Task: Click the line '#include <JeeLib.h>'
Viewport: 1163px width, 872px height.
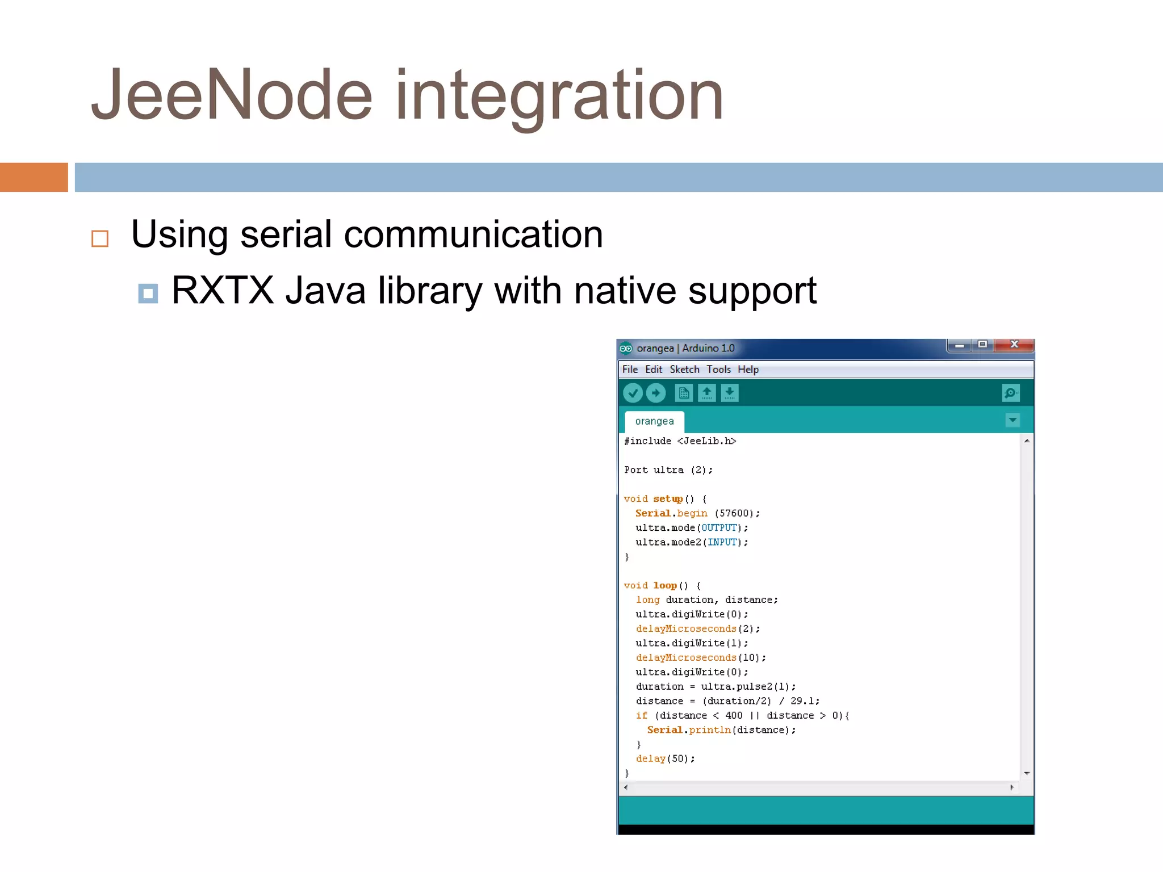Action: (x=680, y=441)
